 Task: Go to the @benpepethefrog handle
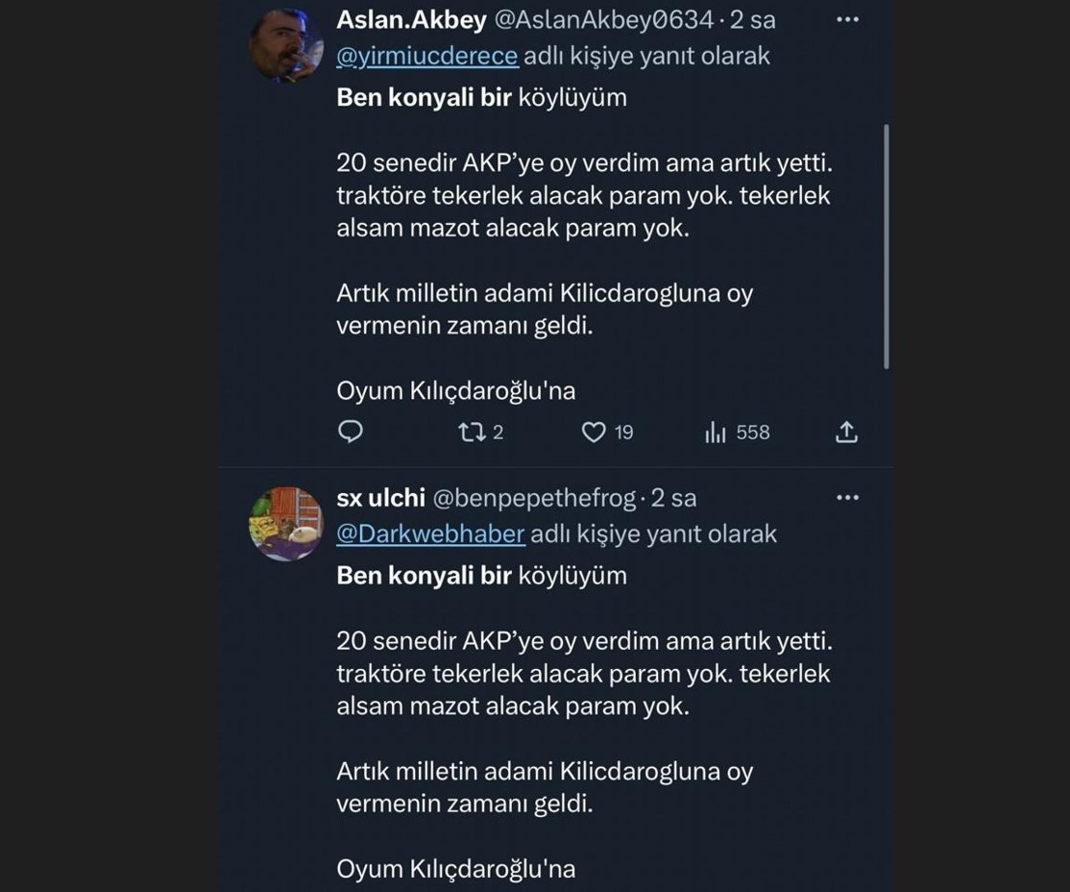(534, 498)
